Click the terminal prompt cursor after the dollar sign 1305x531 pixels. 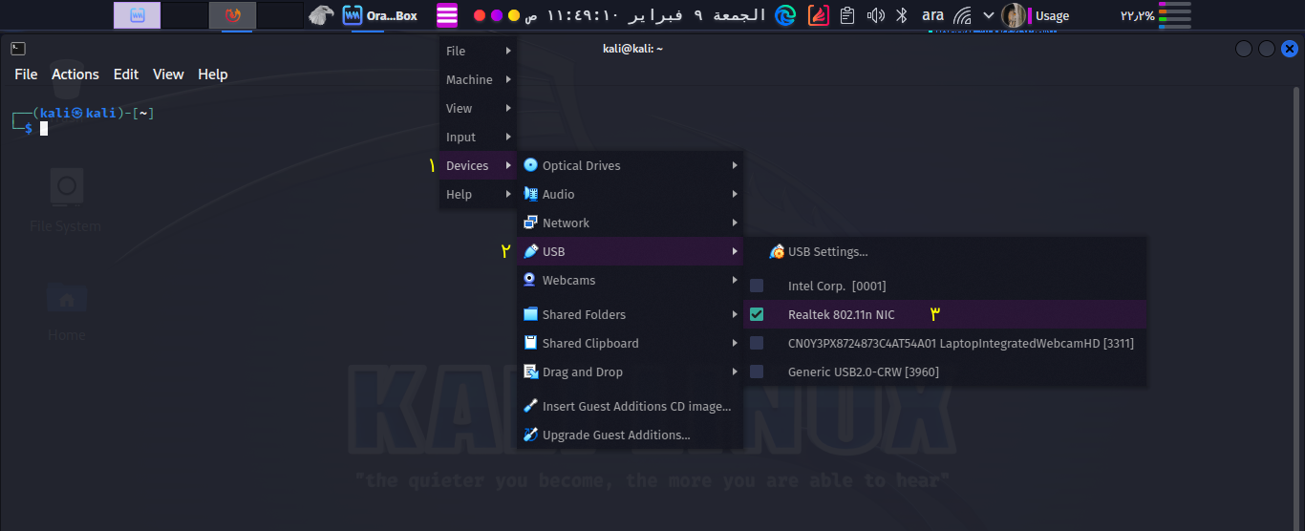pos(44,128)
